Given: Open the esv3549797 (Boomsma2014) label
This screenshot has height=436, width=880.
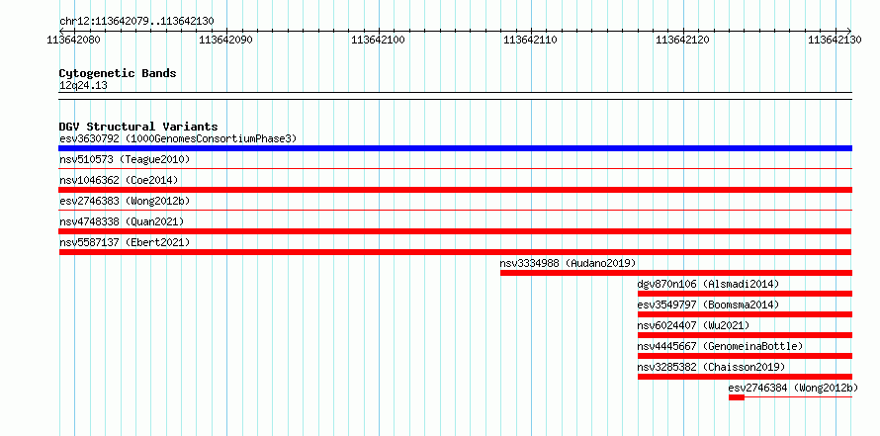Looking at the screenshot, I should coord(708,305).
